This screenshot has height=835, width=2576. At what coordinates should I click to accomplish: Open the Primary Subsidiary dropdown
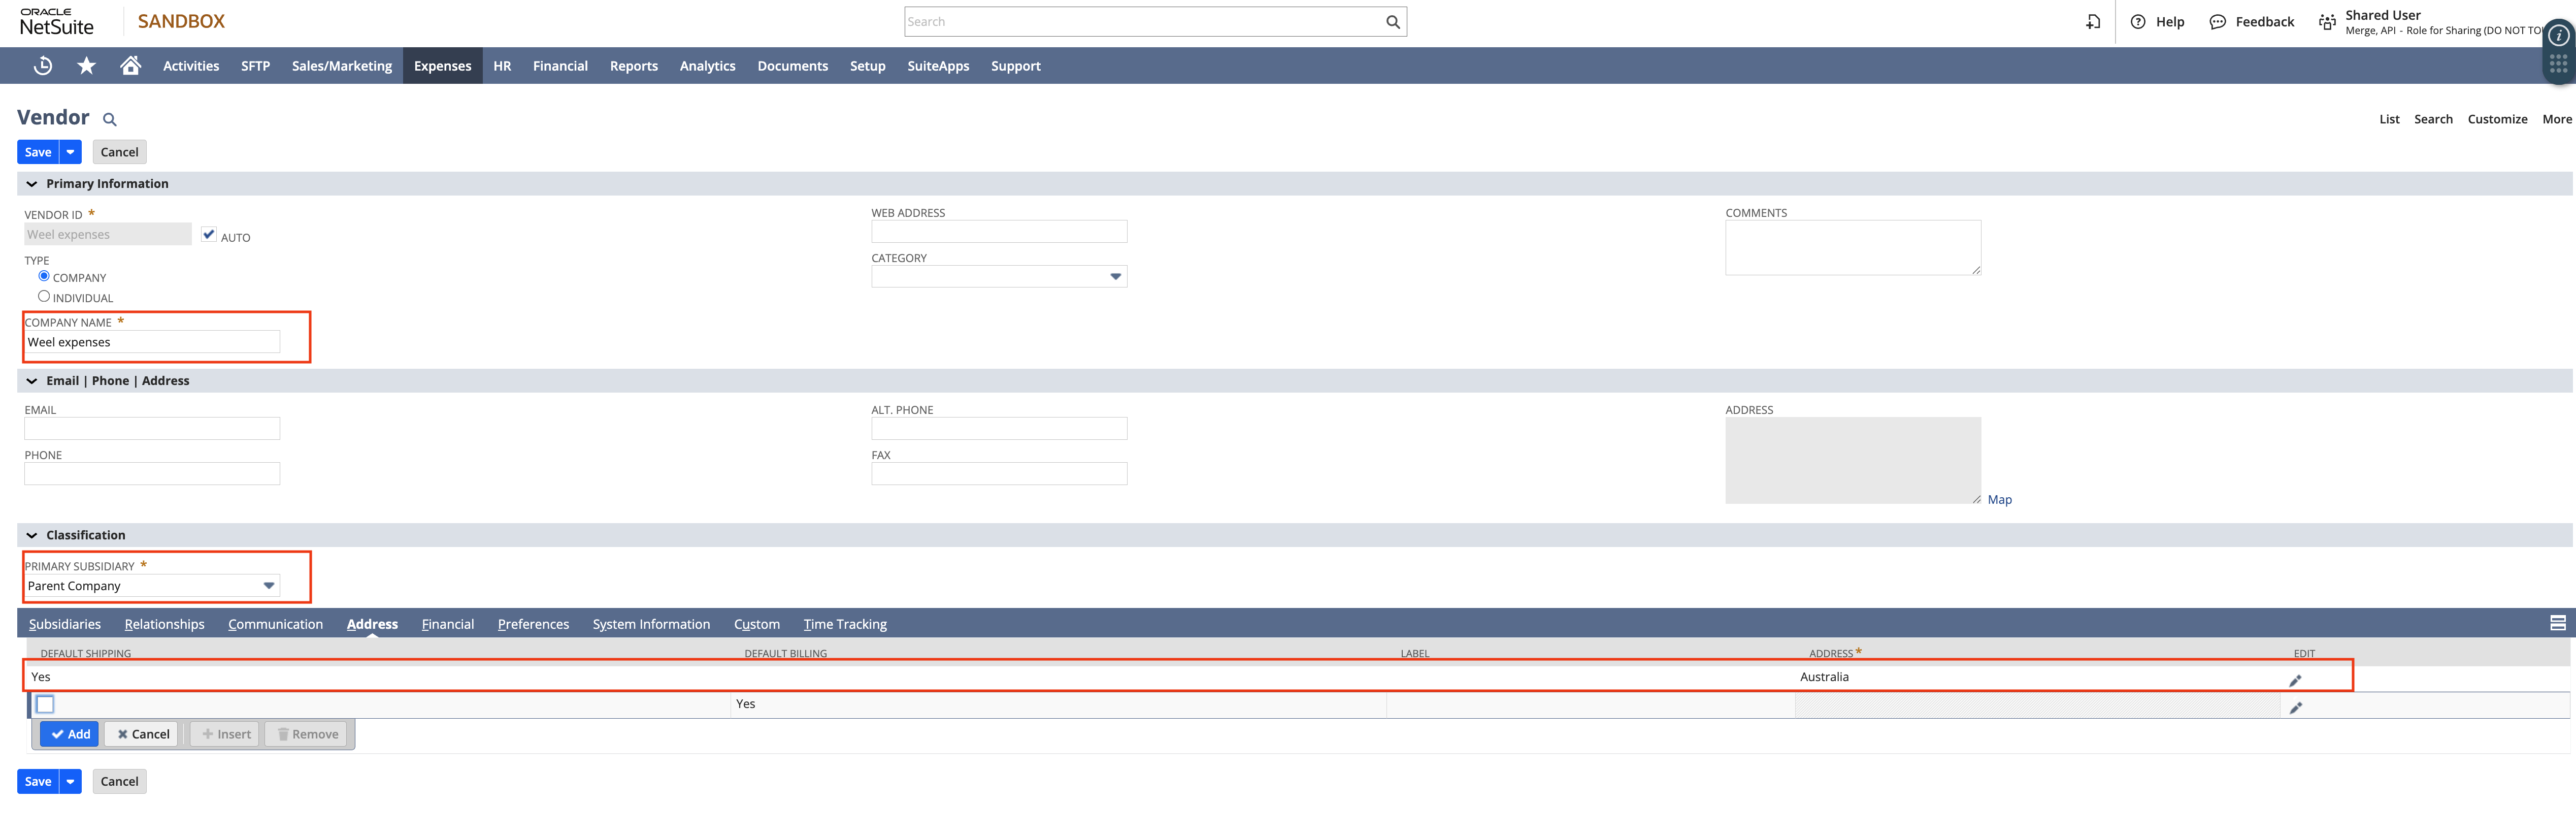point(268,586)
